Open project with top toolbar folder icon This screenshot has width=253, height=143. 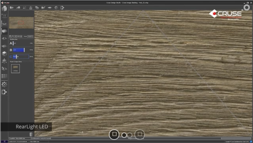click(x=11, y=7)
